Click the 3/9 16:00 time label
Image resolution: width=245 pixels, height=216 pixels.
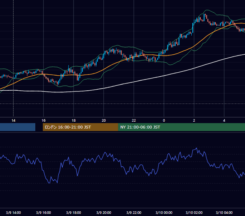(44, 212)
